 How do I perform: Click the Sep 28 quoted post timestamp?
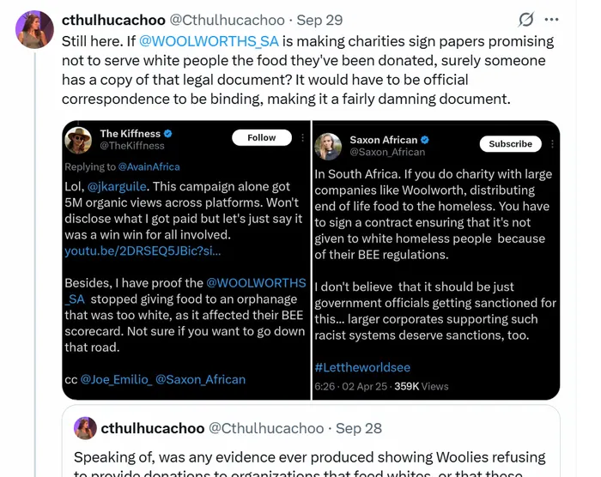click(361, 427)
